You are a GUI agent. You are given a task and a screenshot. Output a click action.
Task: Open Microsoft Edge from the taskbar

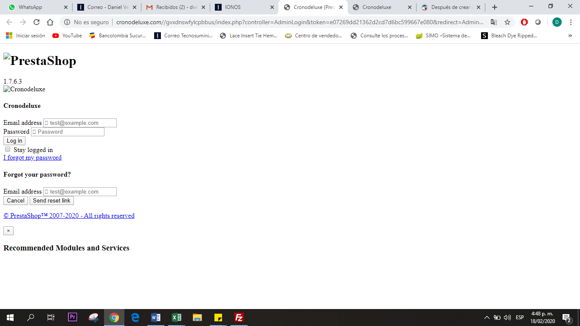[x=135, y=317]
